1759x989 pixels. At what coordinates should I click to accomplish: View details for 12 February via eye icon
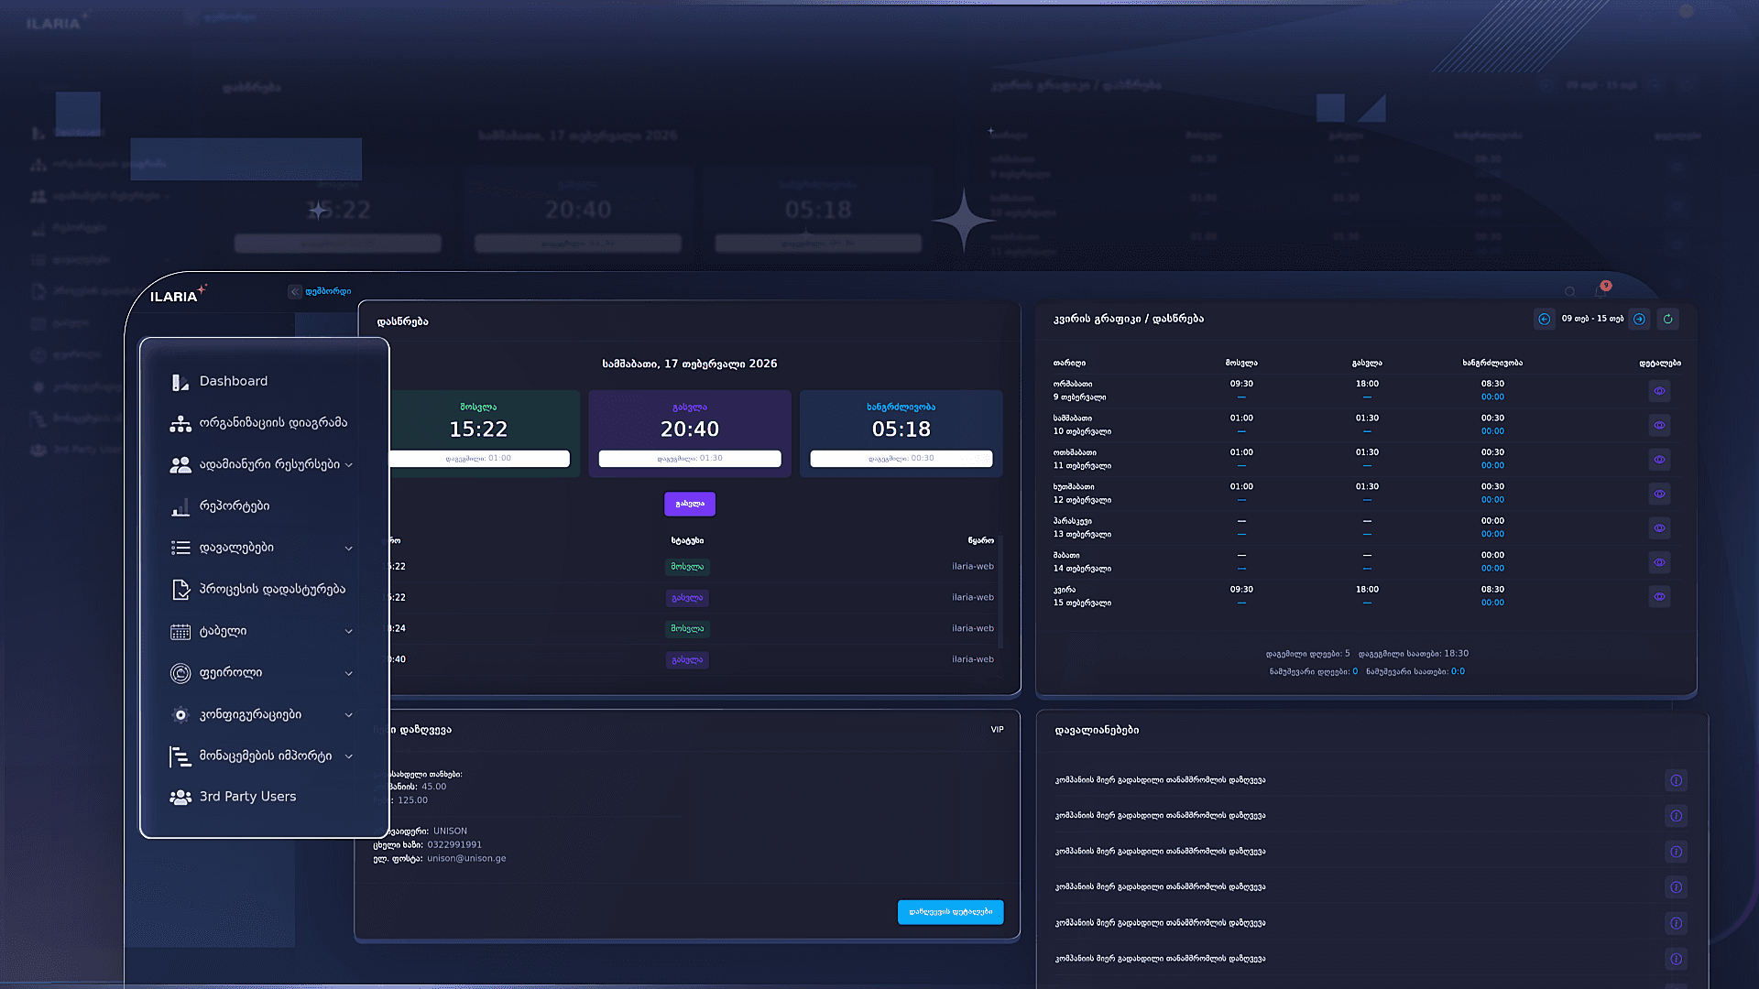(1659, 494)
